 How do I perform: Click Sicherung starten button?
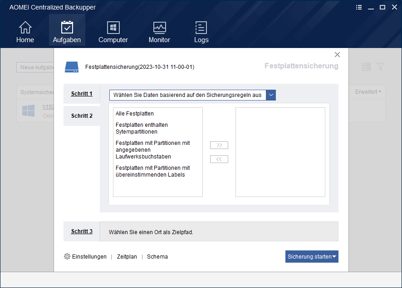(312, 257)
